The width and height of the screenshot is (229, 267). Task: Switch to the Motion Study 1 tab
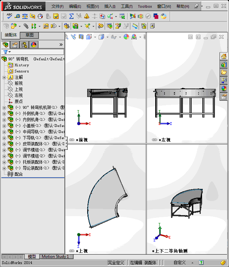pyautogui.click(x=56, y=257)
